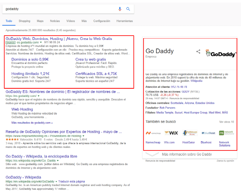Viewport: 241px width, 193px height.
Task: Click the blue search magnifier icon
Action: click(x=128, y=9)
